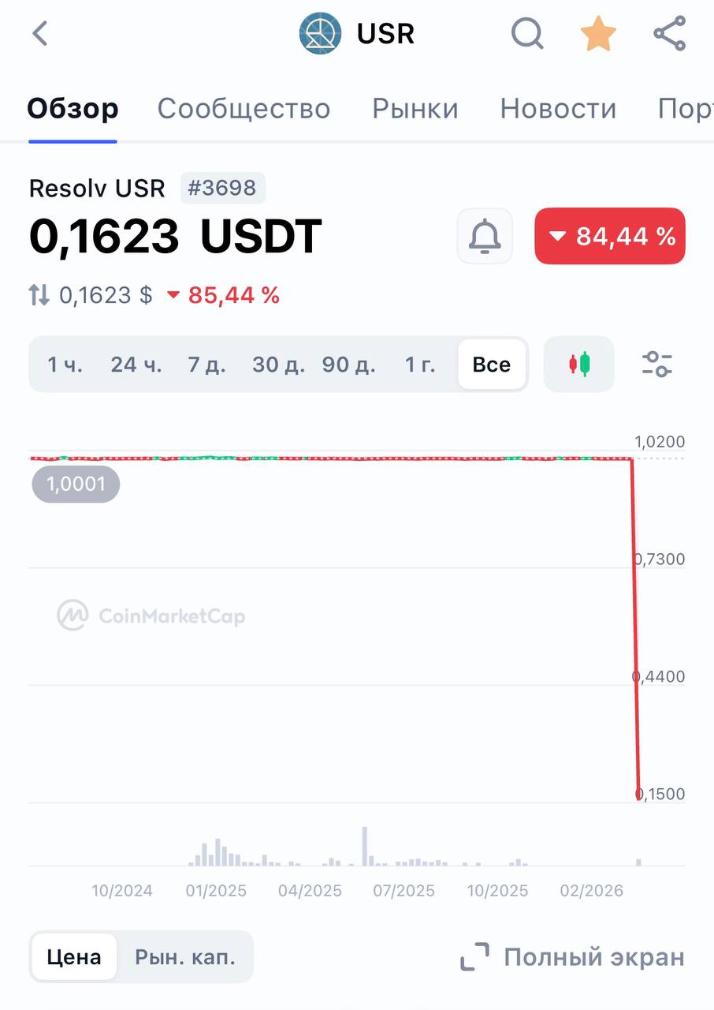Select the 24 ч. time range
The image size is (714, 1010).
click(x=136, y=365)
